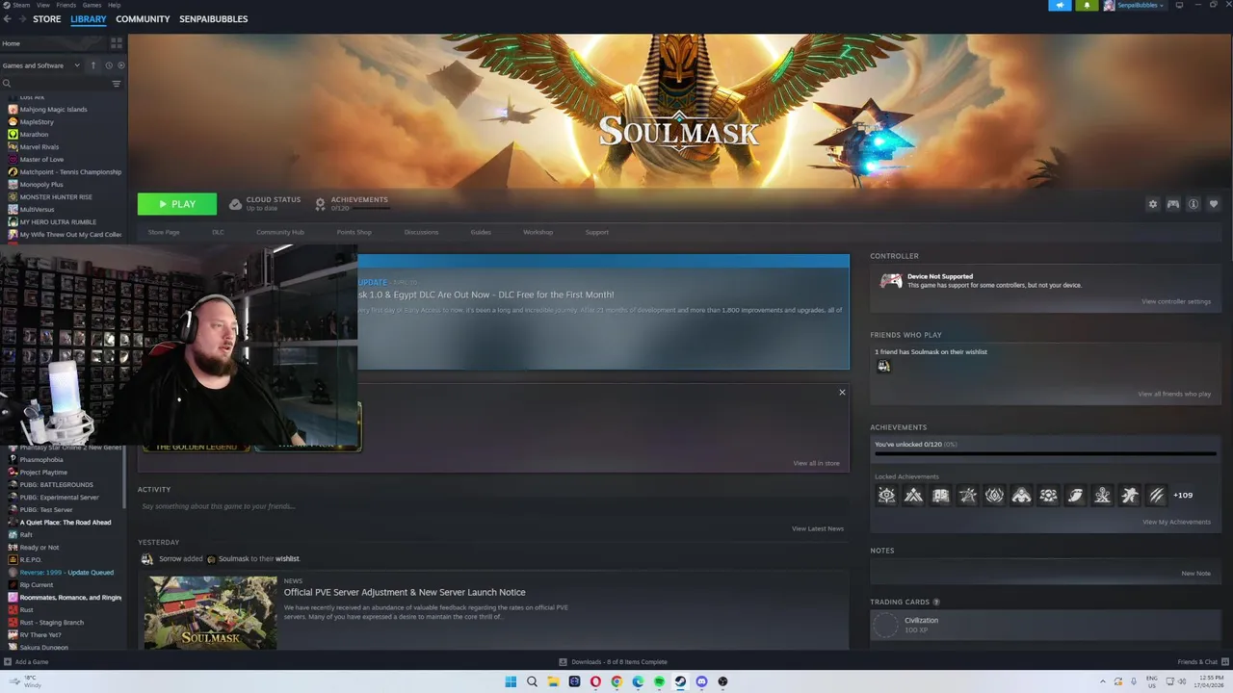Open the SENPAIBUBBLES profile tab

[213, 19]
